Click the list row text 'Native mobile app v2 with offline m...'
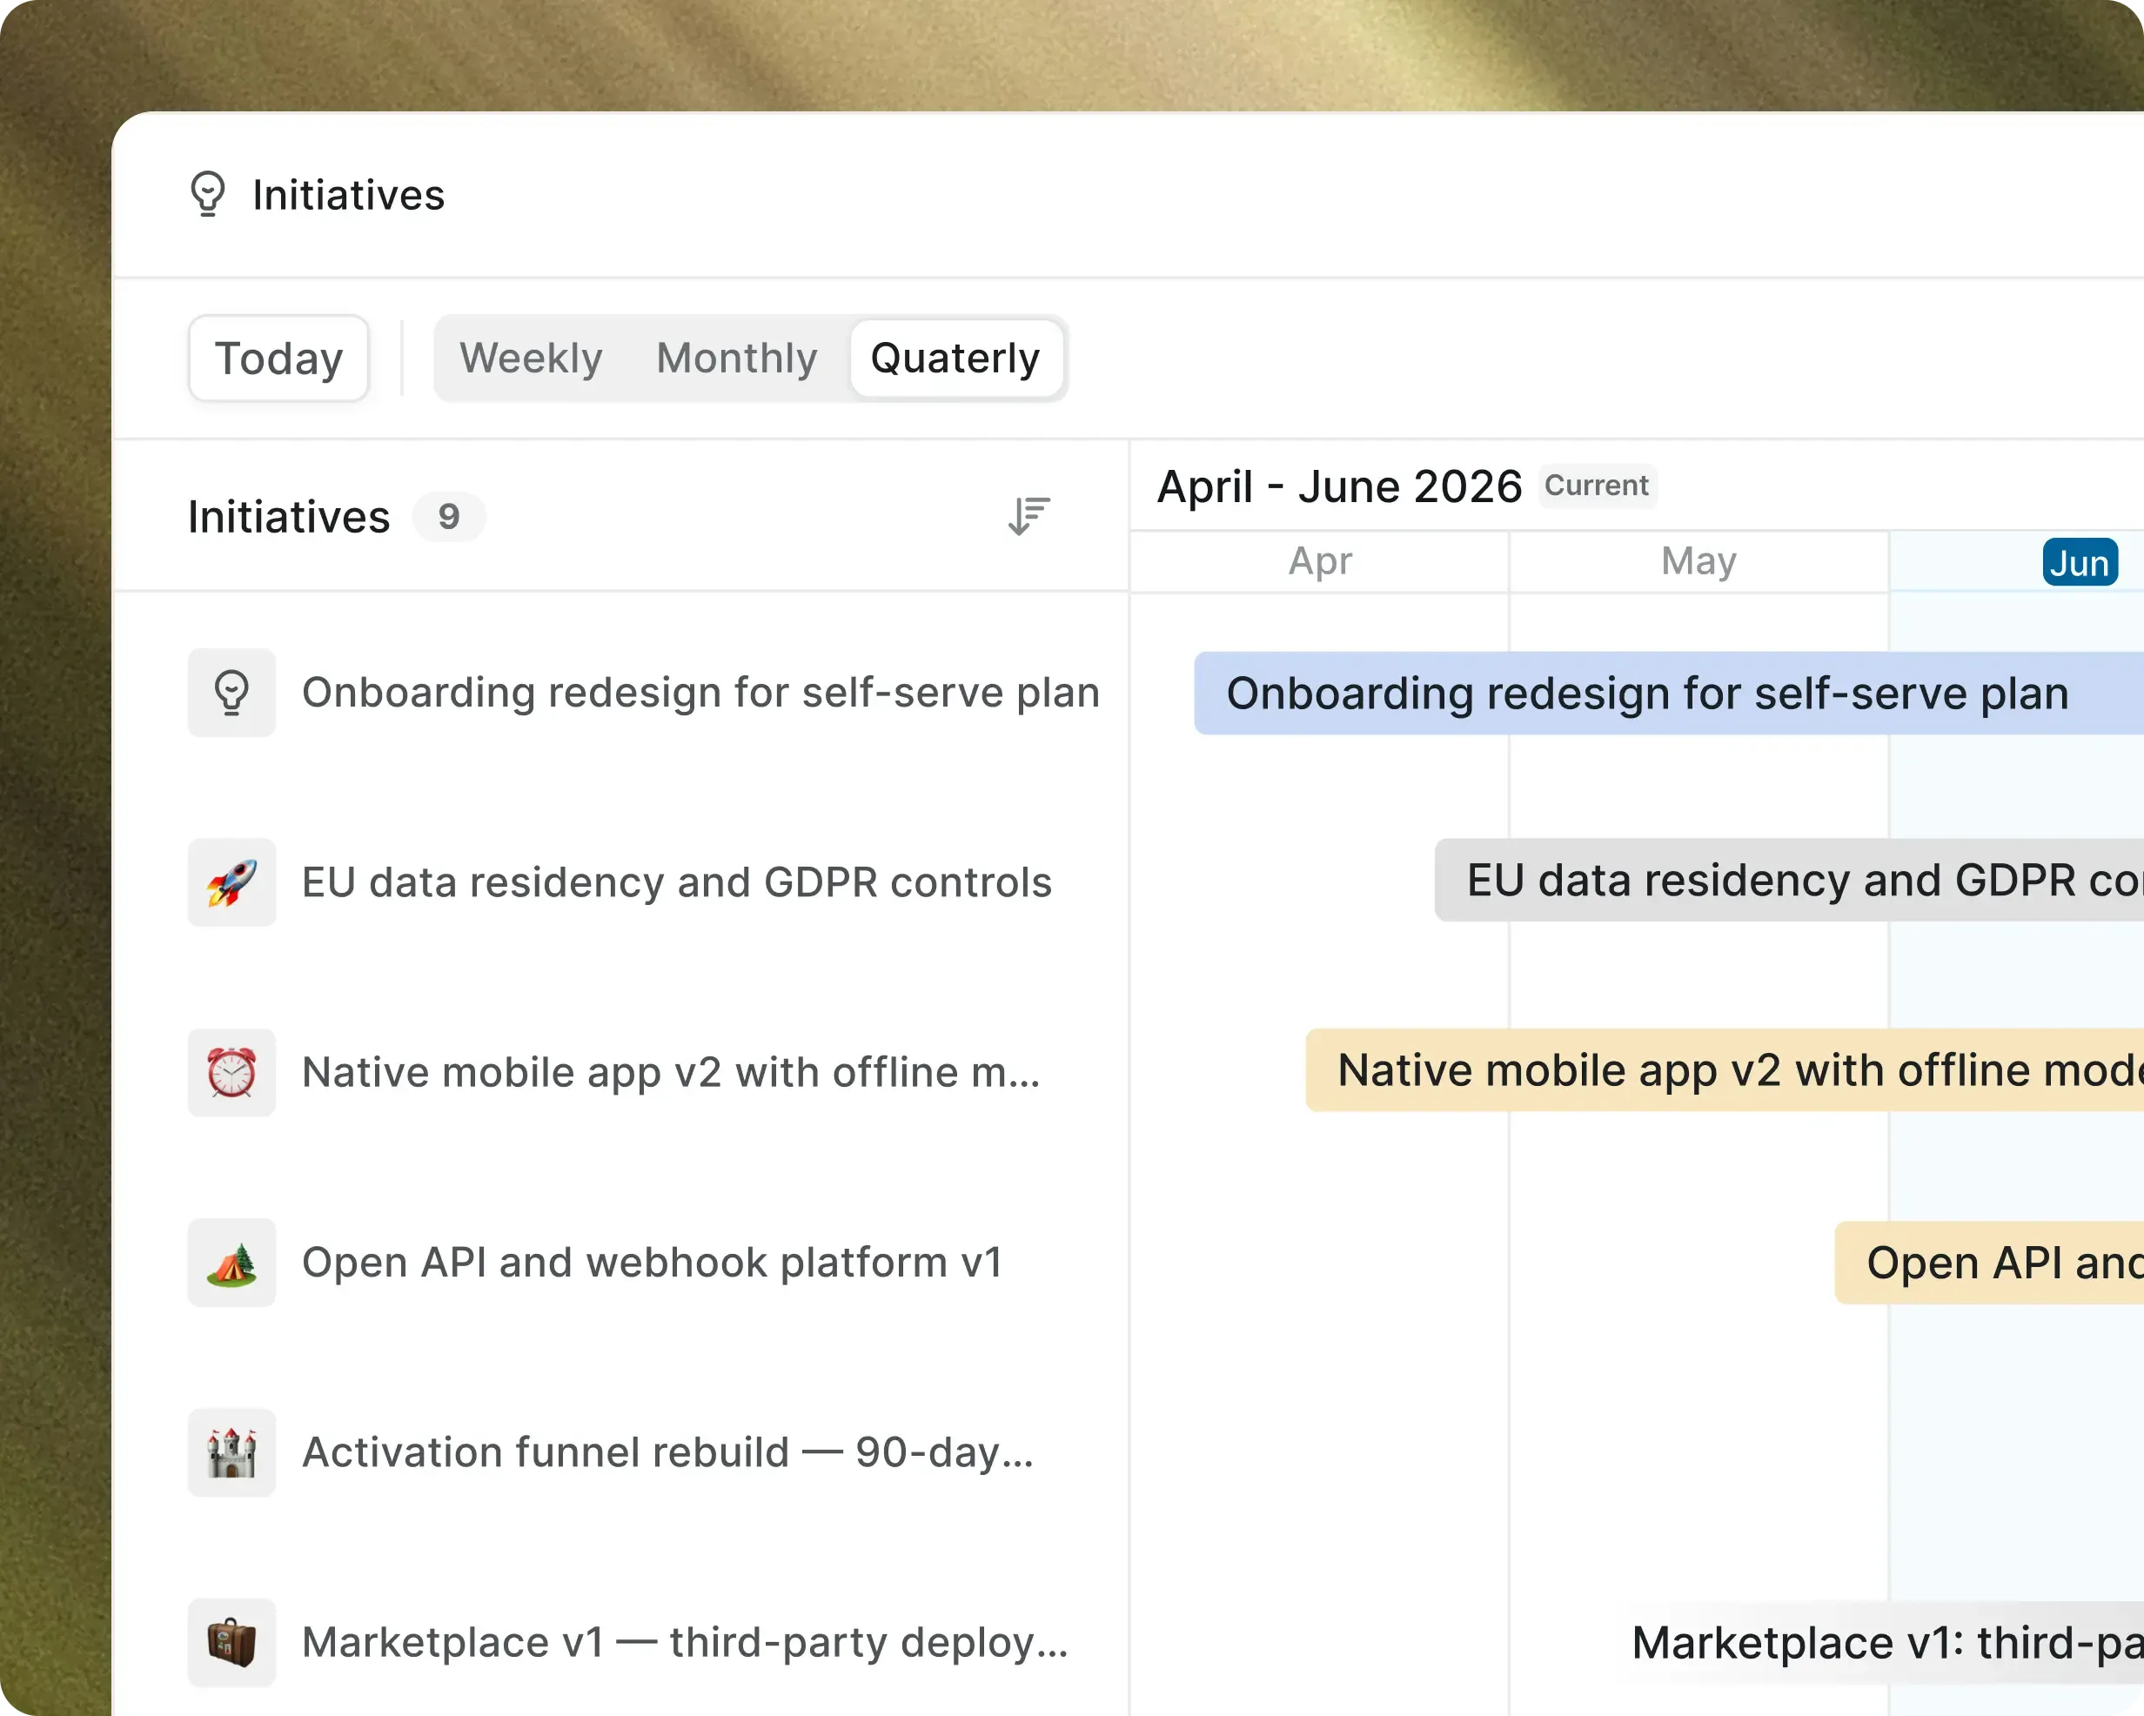Screen dimensions: 2144x1716 (671, 1072)
